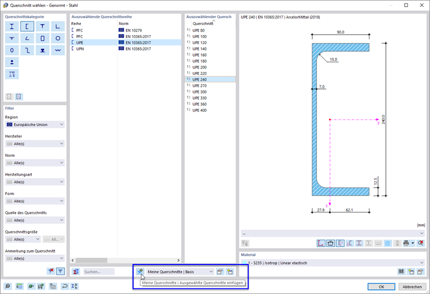The height and width of the screenshot is (294, 430).
Task: Select the corrugated sheet section category icon
Action: pyautogui.click(x=58, y=50)
